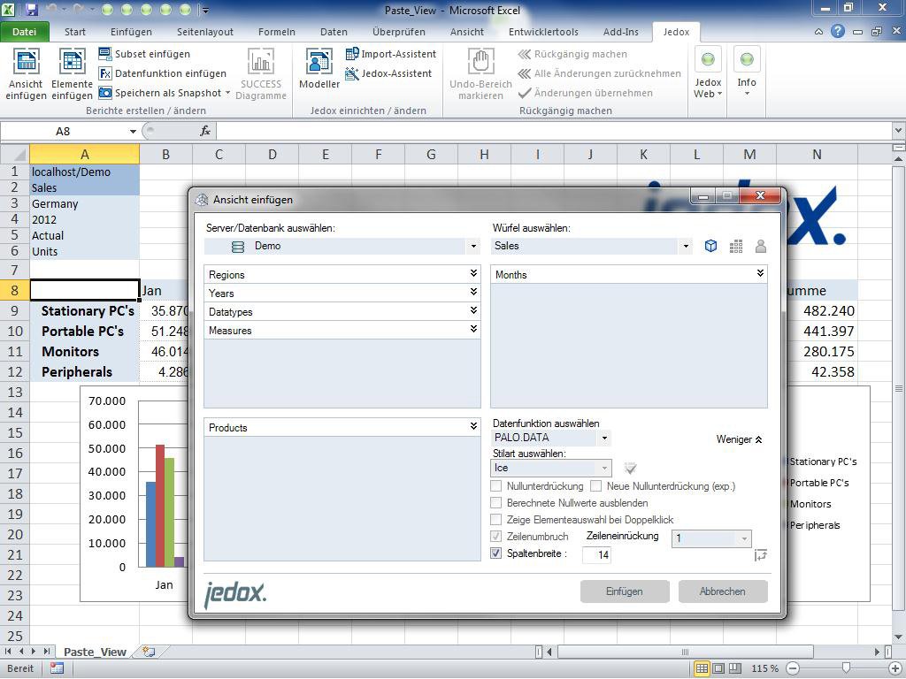Switch to the Formeln ribbon tab
The height and width of the screenshot is (679, 906).
click(277, 32)
